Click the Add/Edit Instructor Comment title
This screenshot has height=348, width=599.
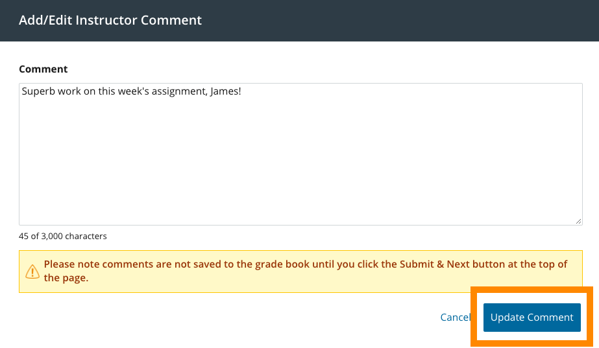click(x=110, y=20)
